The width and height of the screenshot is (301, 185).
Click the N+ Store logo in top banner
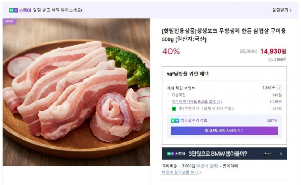[20, 10]
